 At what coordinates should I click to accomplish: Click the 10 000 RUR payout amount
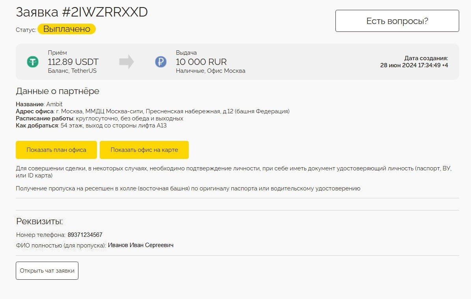201,62
